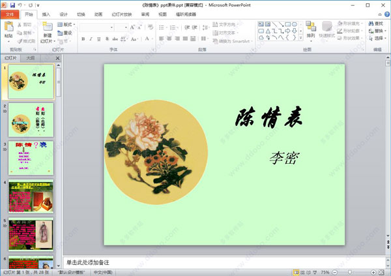
Task: Clear all formatting eraser icon
Action: (151, 27)
